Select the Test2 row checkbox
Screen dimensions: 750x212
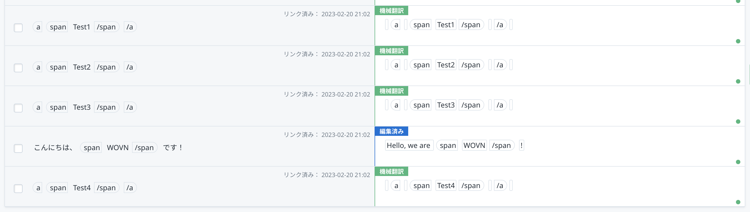[x=18, y=68]
